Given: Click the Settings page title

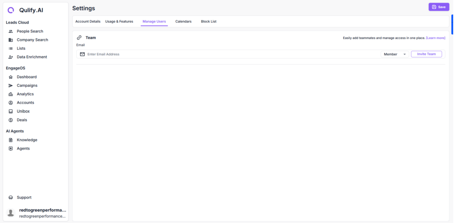Looking at the screenshot, I should pyautogui.click(x=84, y=8).
